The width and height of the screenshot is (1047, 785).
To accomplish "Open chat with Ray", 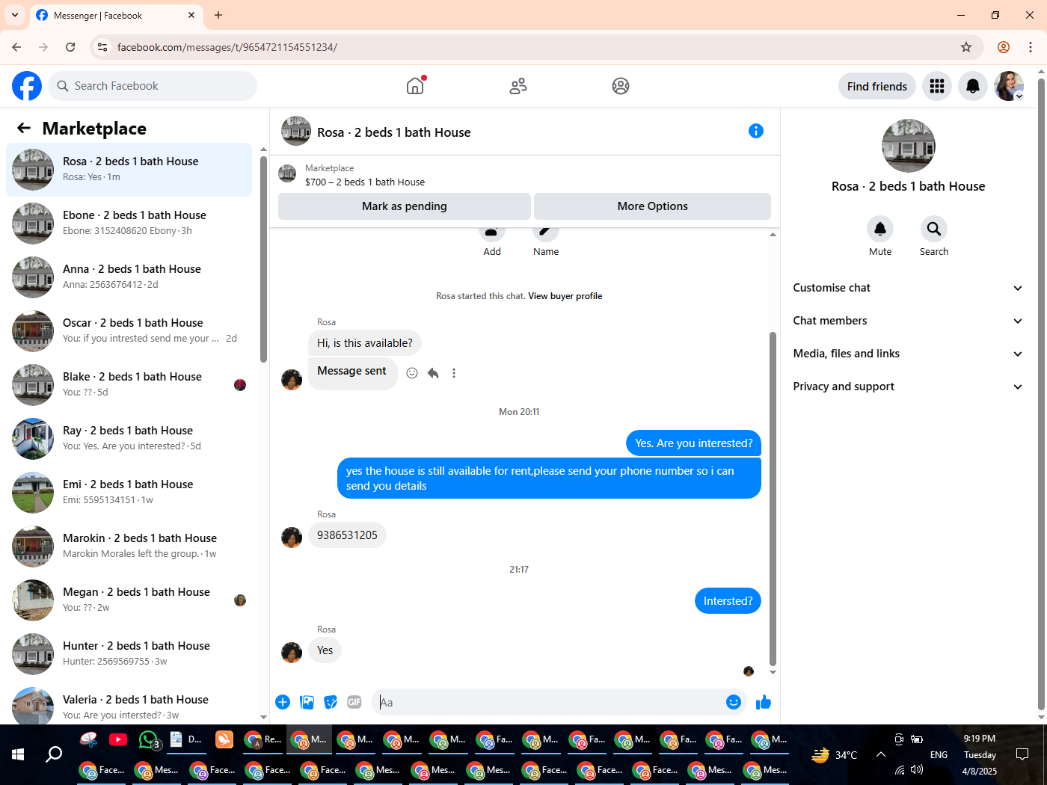I will click(x=129, y=438).
